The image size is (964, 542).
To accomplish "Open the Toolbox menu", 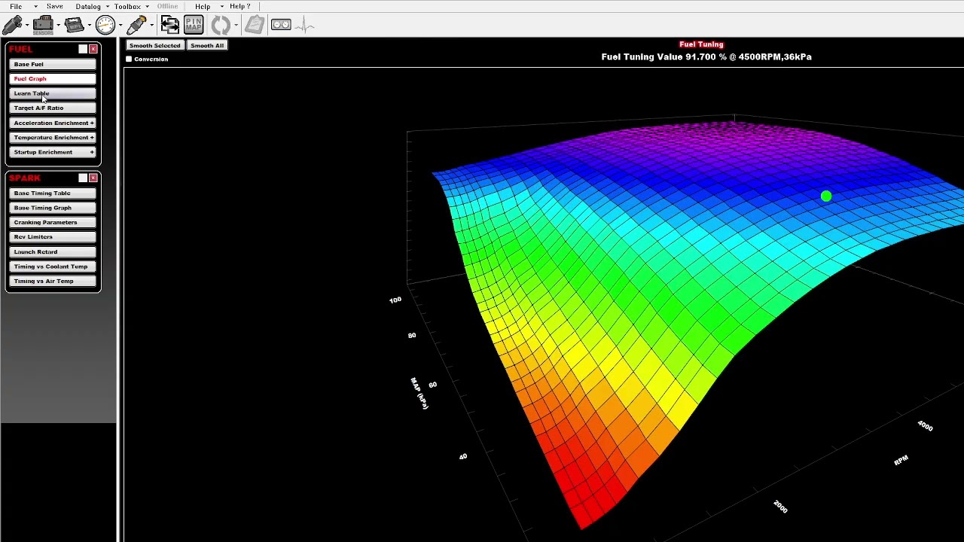I will [x=127, y=6].
